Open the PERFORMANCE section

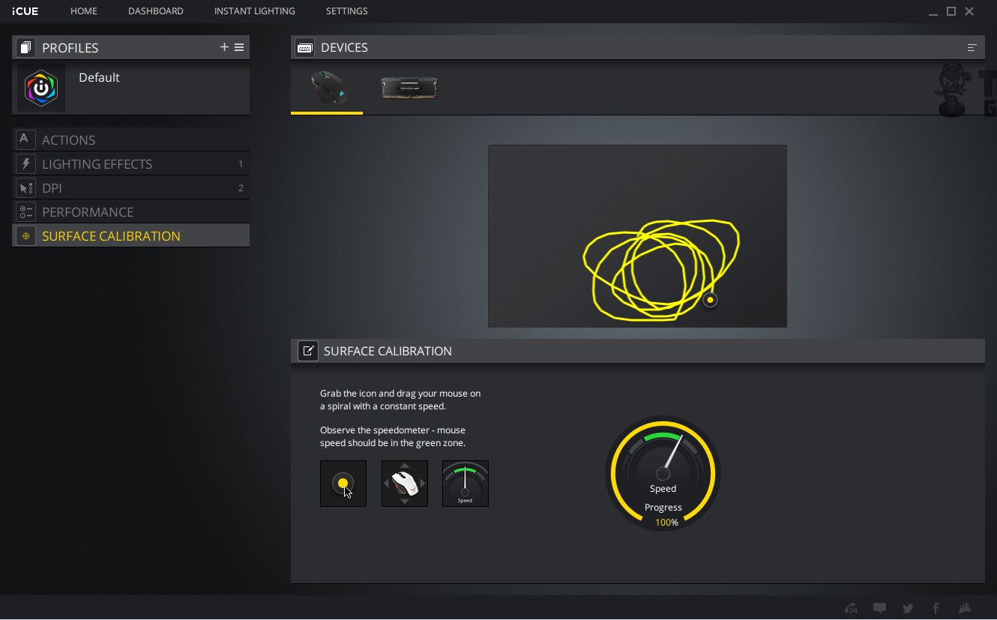[131, 211]
